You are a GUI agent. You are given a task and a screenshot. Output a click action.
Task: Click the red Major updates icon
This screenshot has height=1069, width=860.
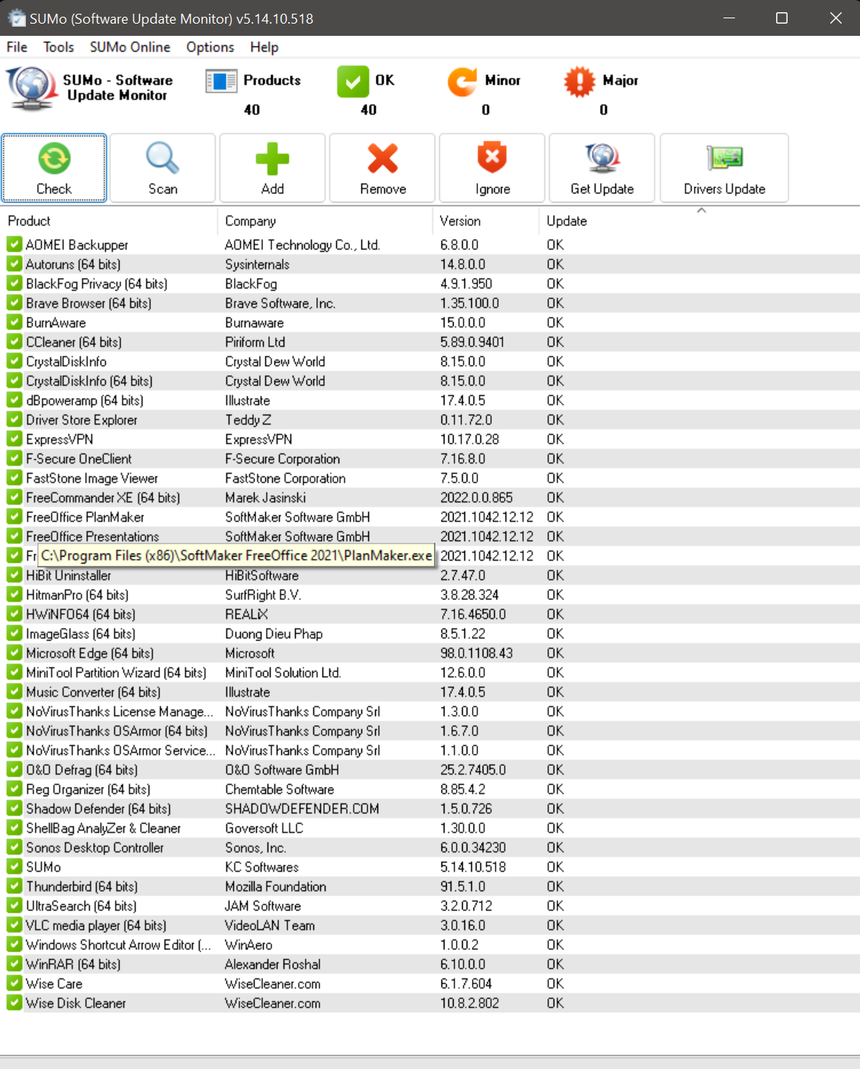click(579, 81)
